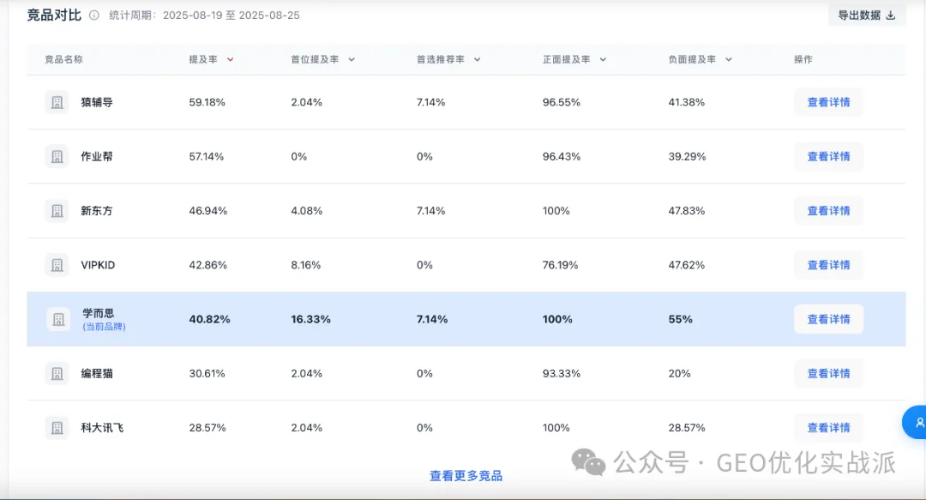Screen dimensions: 926x500
Task: Click the 正面提及率 header text
Action: (567, 60)
